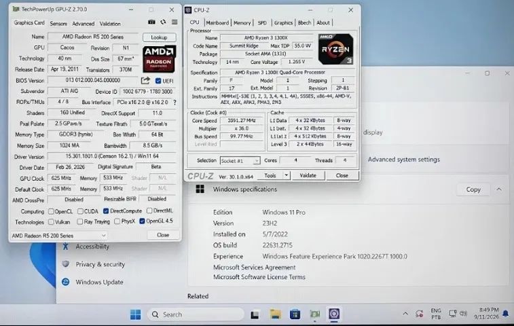Toggle CUDA checkbox
514x326 pixels.
[80, 211]
